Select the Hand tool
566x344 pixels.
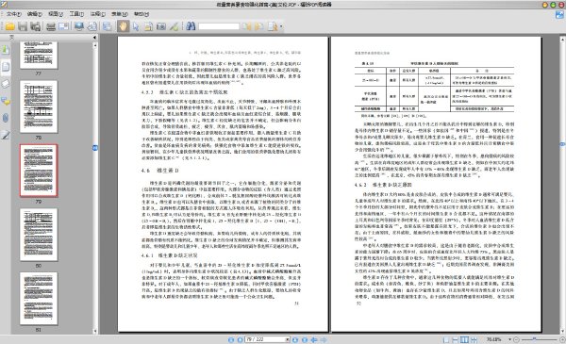click(123, 26)
